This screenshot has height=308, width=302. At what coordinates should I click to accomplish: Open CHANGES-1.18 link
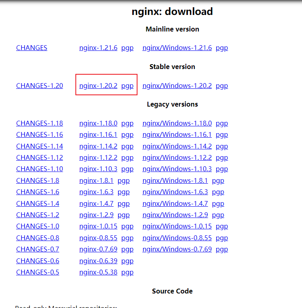coord(40,123)
